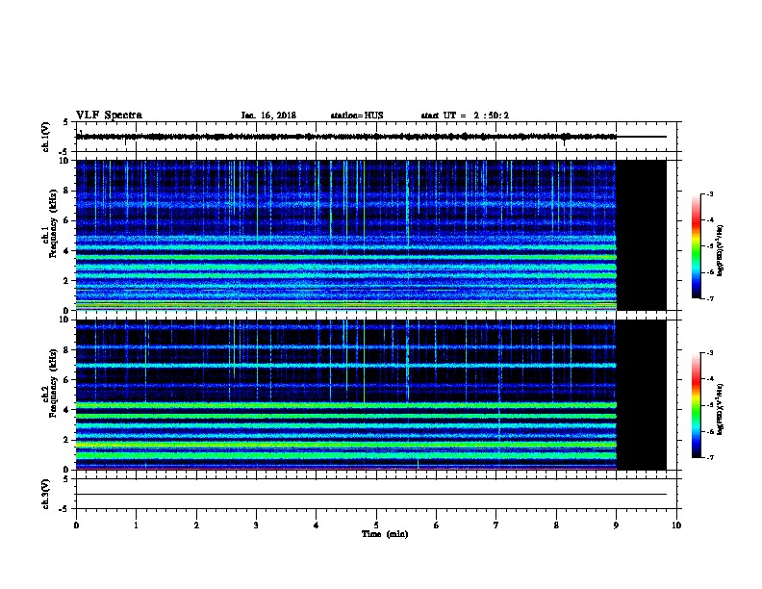This screenshot has width=762, height=589.
Task: Click the '-7' label on ch.1 color bar
Action: tap(710, 298)
